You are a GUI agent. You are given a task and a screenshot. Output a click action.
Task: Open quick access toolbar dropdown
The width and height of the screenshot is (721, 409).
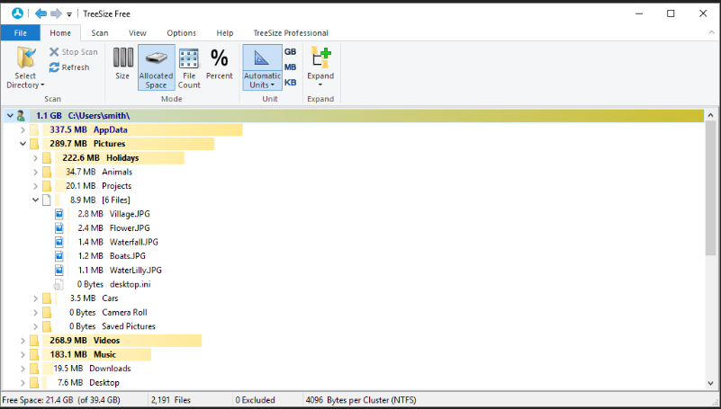point(69,14)
